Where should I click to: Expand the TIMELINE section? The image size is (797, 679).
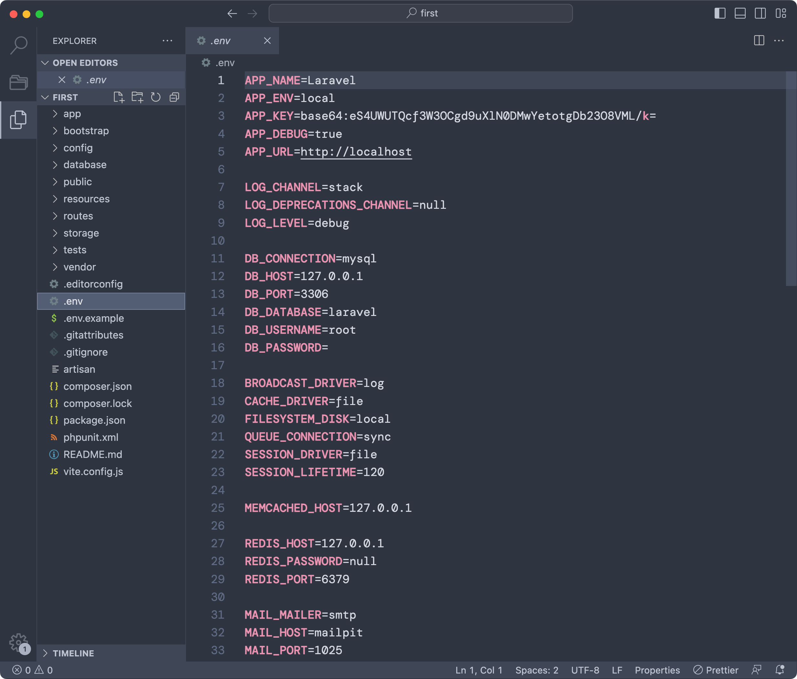point(73,653)
